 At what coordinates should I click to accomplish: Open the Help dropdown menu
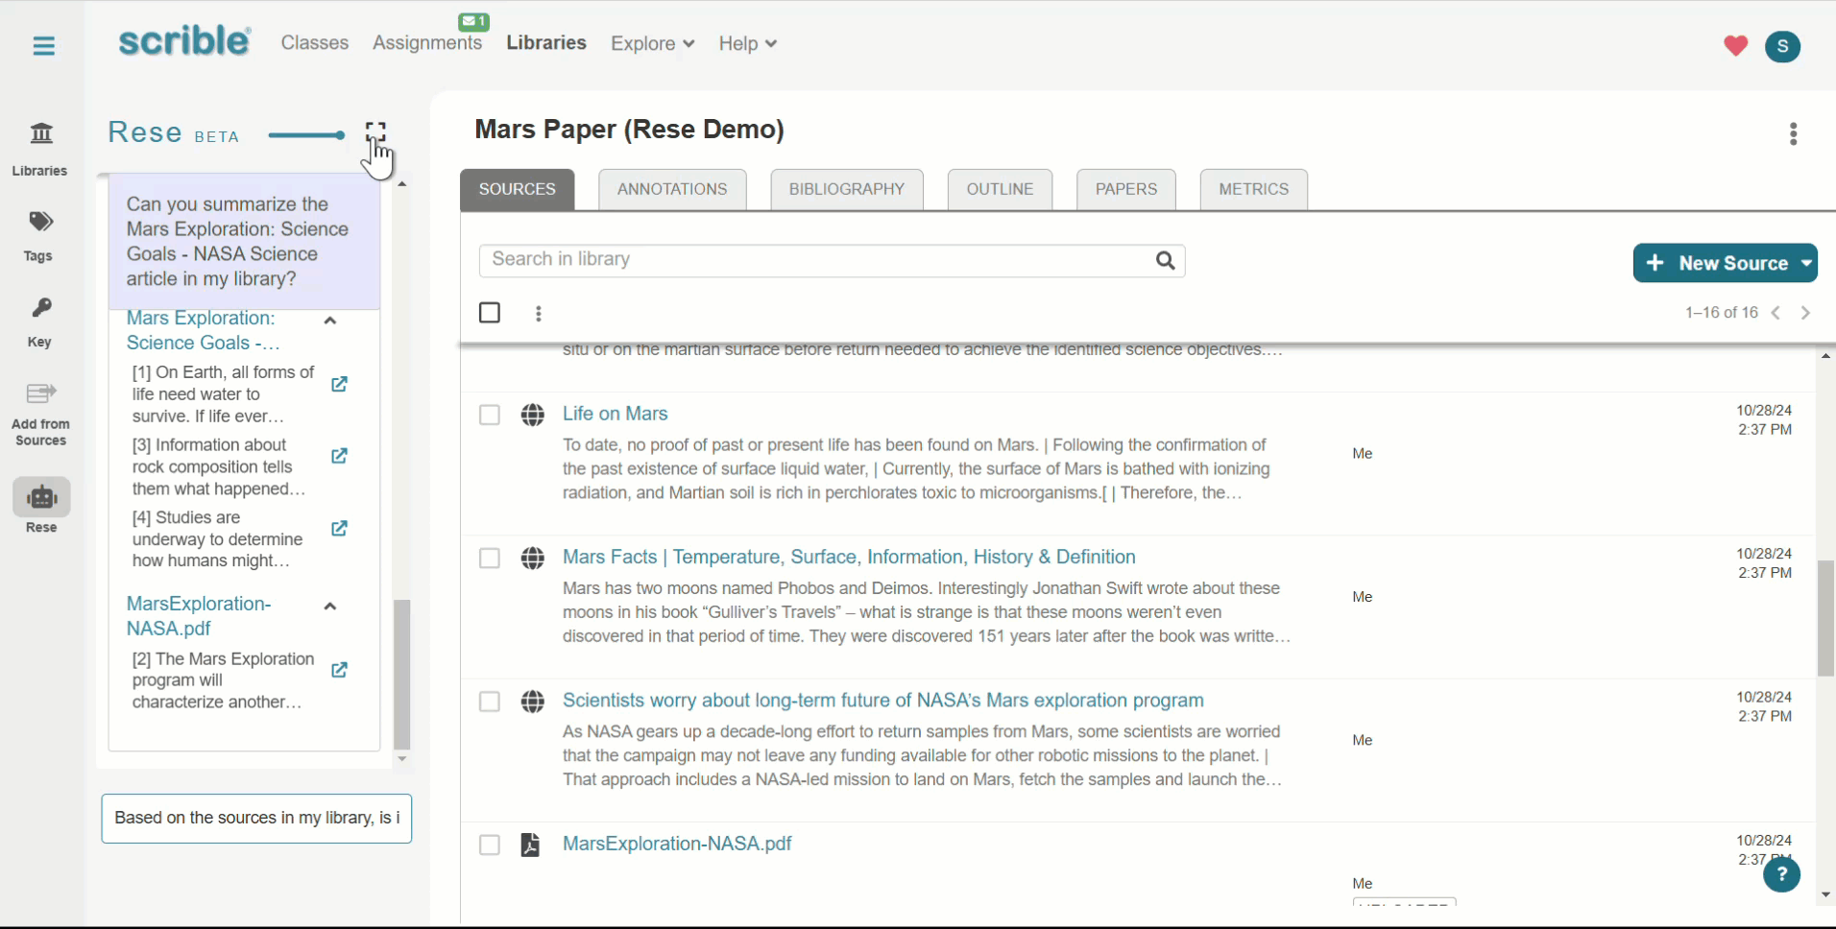pos(747,43)
